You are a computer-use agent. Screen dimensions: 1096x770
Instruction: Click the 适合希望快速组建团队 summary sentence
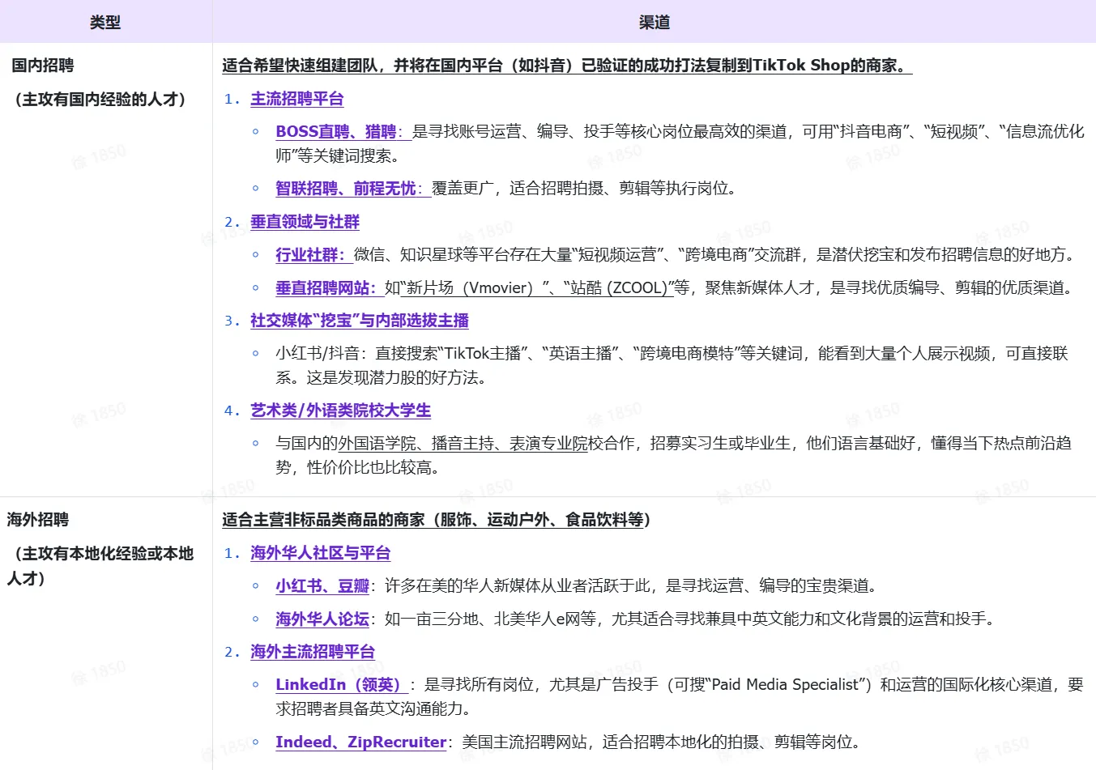pos(567,66)
